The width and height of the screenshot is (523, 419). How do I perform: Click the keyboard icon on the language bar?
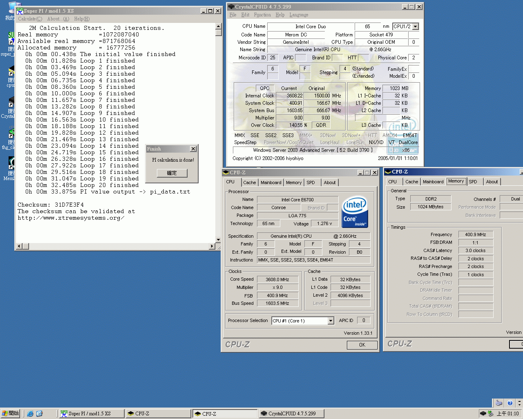[x=498, y=403]
